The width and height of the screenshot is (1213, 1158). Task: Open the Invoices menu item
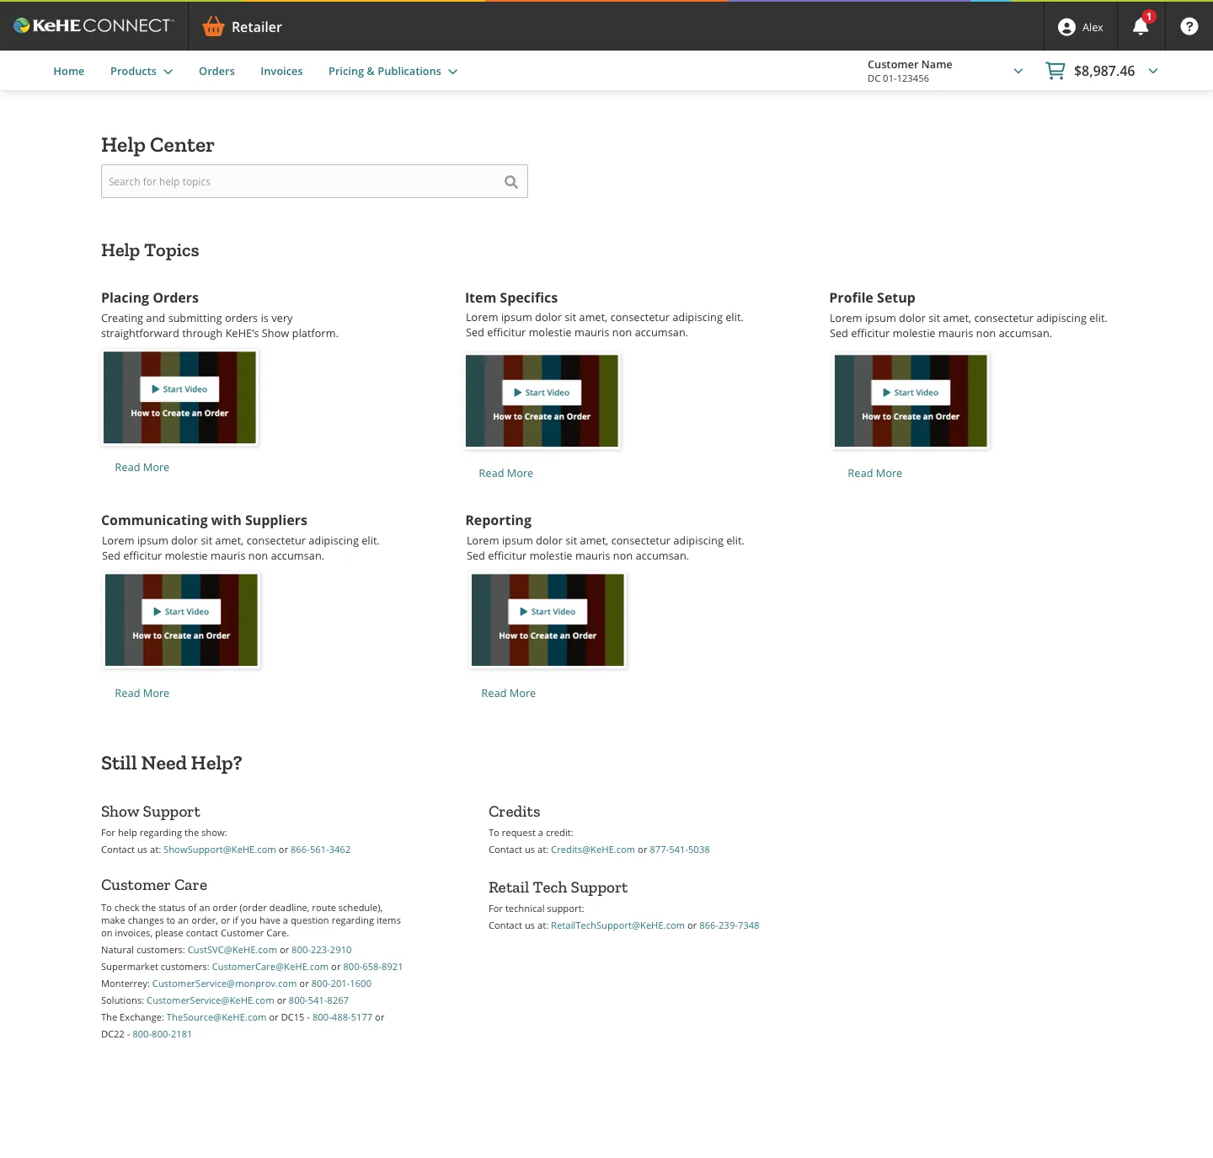pyautogui.click(x=281, y=72)
